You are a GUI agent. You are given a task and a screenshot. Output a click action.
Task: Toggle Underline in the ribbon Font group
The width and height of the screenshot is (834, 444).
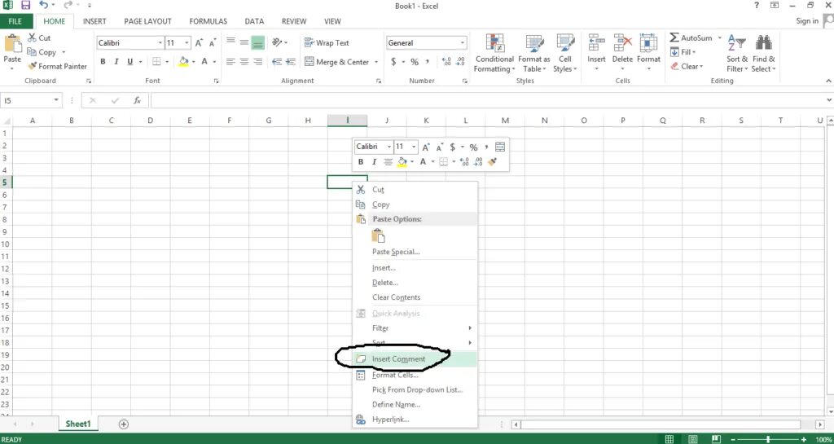tap(129, 62)
